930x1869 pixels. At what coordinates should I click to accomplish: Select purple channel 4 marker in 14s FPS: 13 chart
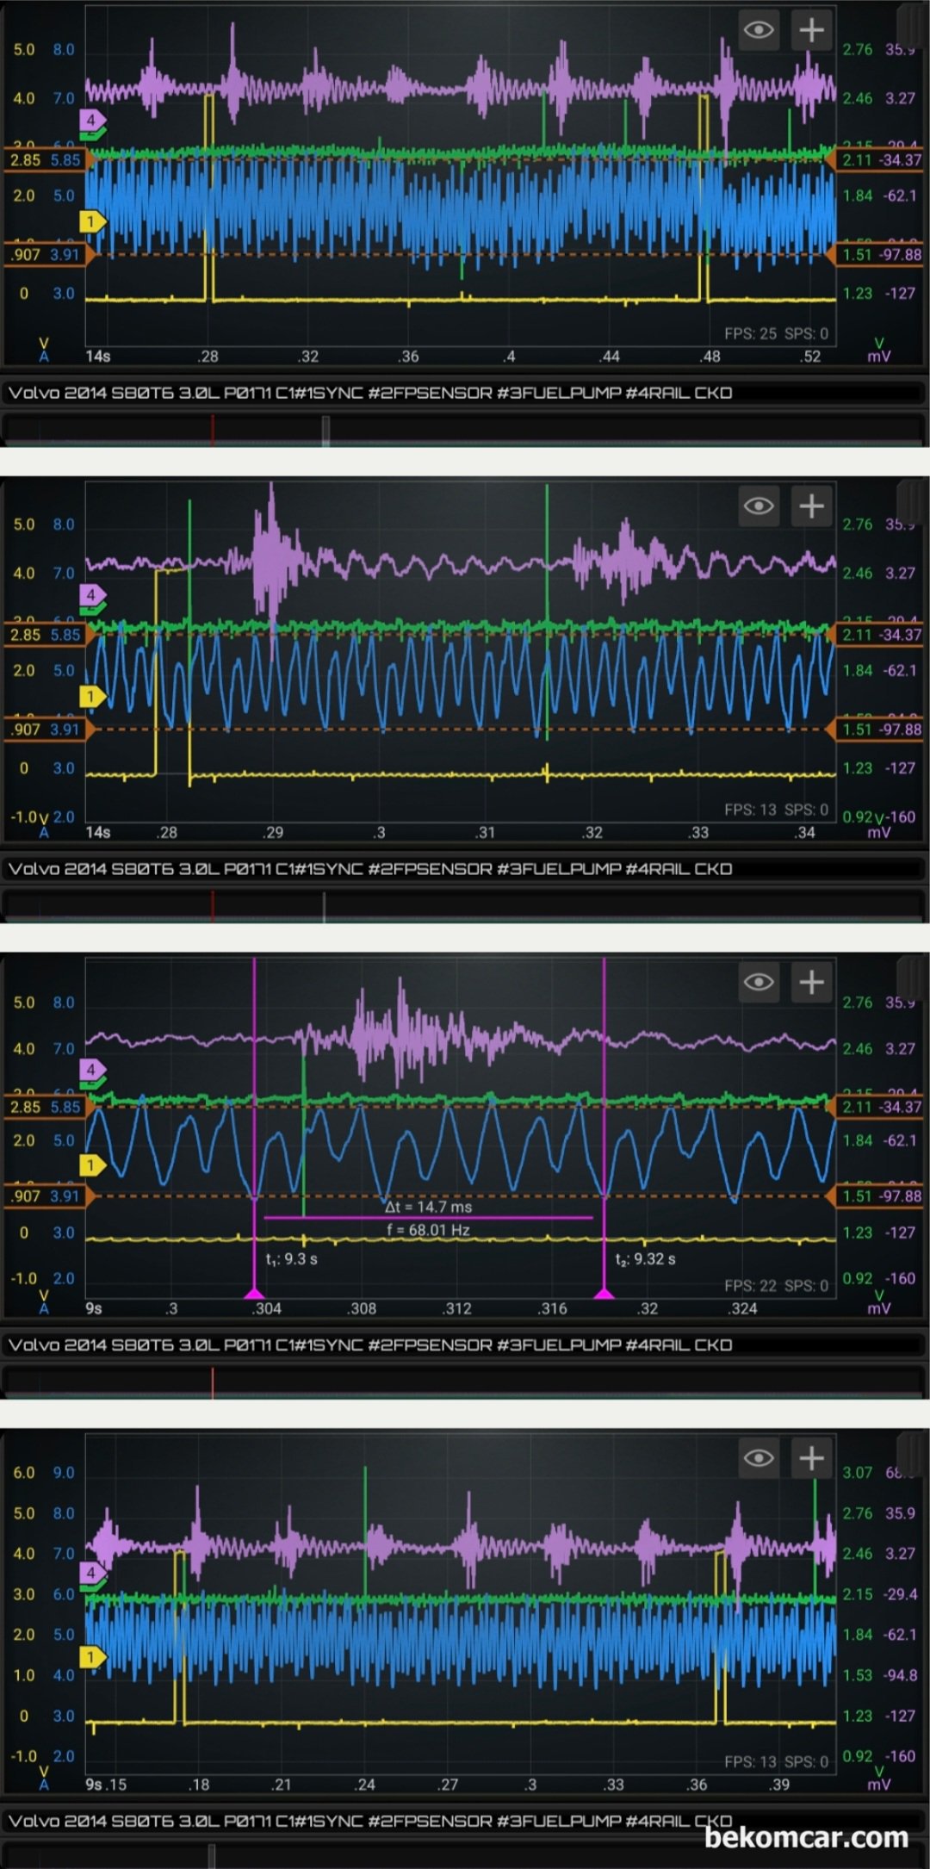pyautogui.click(x=92, y=594)
